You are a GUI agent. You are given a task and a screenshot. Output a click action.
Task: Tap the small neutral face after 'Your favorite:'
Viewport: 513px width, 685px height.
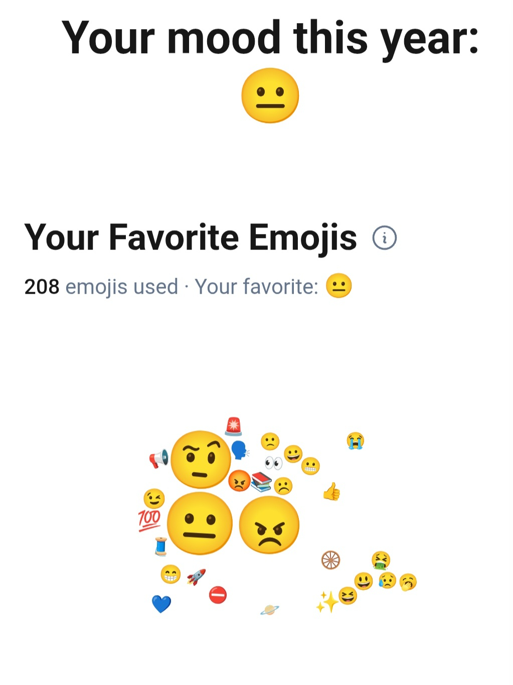point(339,286)
